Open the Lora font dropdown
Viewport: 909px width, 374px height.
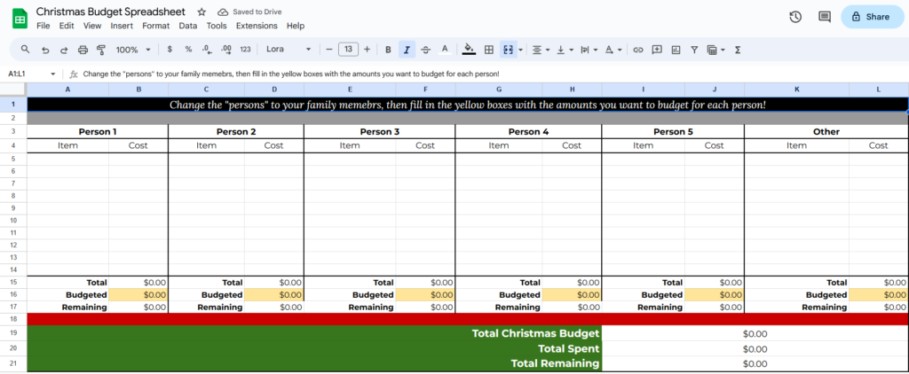point(289,50)
